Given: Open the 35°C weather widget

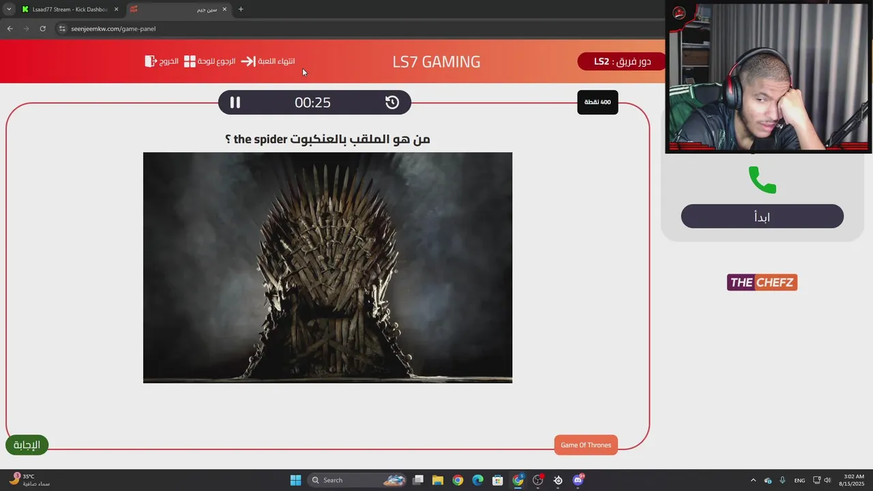Looking at the screenshot, I should tap(29, 480).
